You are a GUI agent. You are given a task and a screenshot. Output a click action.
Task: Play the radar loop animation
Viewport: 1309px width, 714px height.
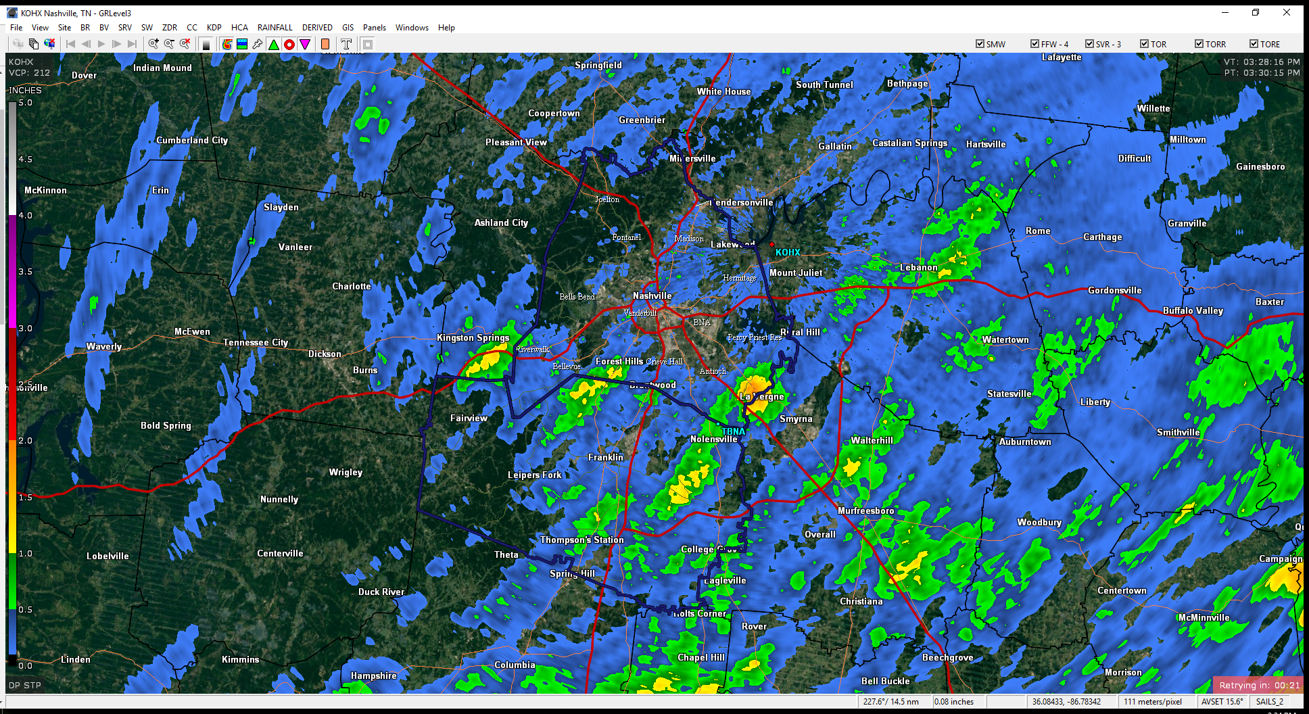101,44
